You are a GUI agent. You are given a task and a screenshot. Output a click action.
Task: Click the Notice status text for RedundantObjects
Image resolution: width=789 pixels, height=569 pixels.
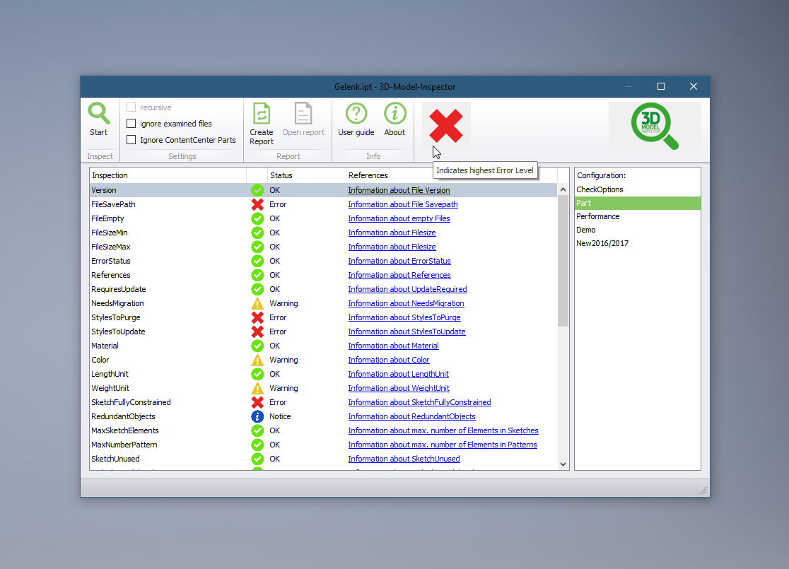click(x=280, y=416)
